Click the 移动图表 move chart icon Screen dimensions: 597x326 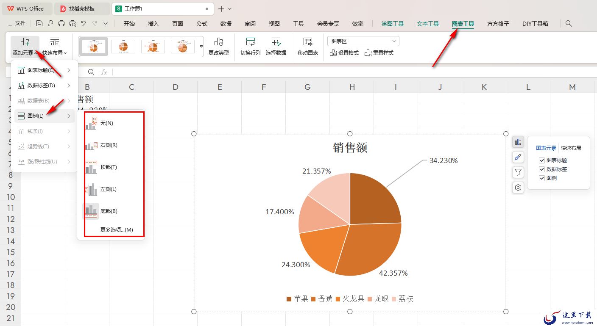click(x=308, y=42)
